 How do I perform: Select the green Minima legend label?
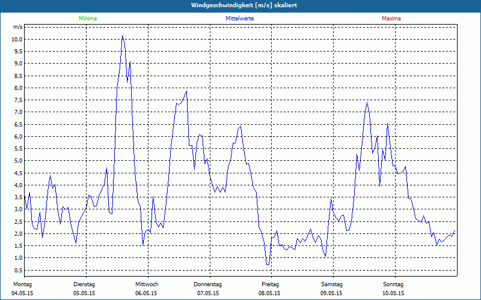pos(88,19)
